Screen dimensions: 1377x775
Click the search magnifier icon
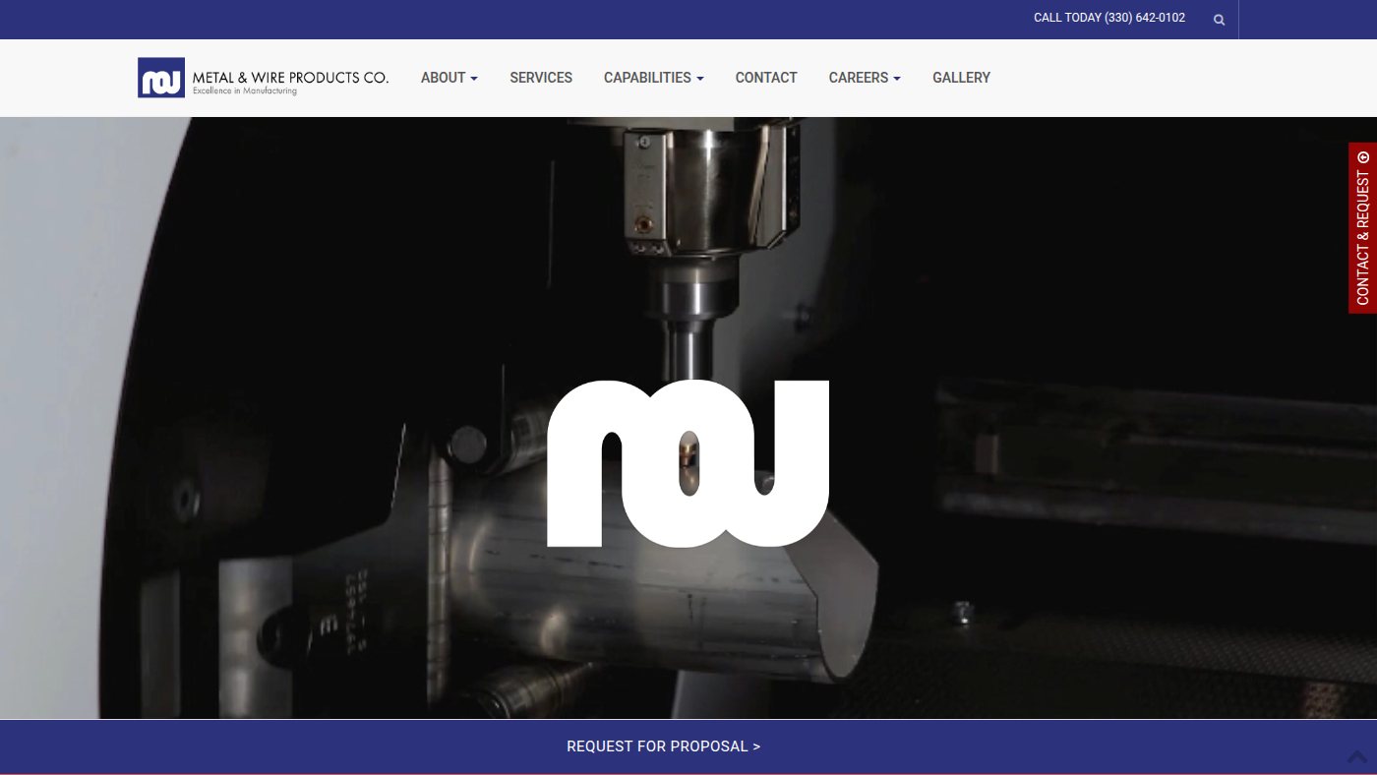pos(1219,20)
